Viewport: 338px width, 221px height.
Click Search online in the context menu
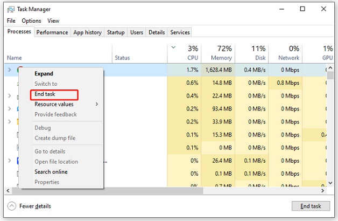pyautogui.click(x=51, y=172)
